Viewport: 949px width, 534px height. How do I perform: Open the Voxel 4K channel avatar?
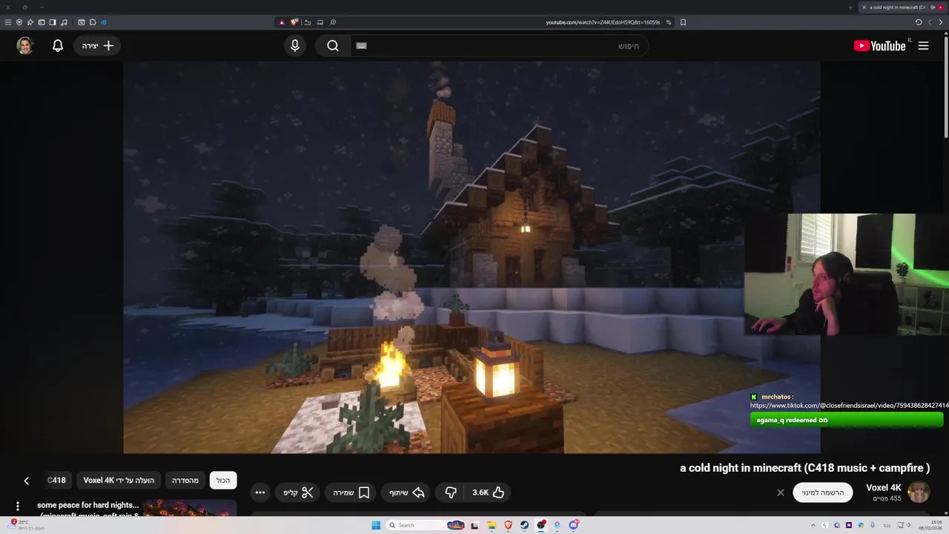click(x=919, y=492)
